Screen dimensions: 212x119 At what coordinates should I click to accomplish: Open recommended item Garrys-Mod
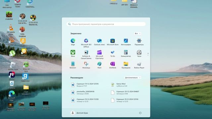point(120,85)
